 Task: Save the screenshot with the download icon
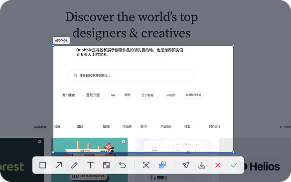[x=202, y=165]
